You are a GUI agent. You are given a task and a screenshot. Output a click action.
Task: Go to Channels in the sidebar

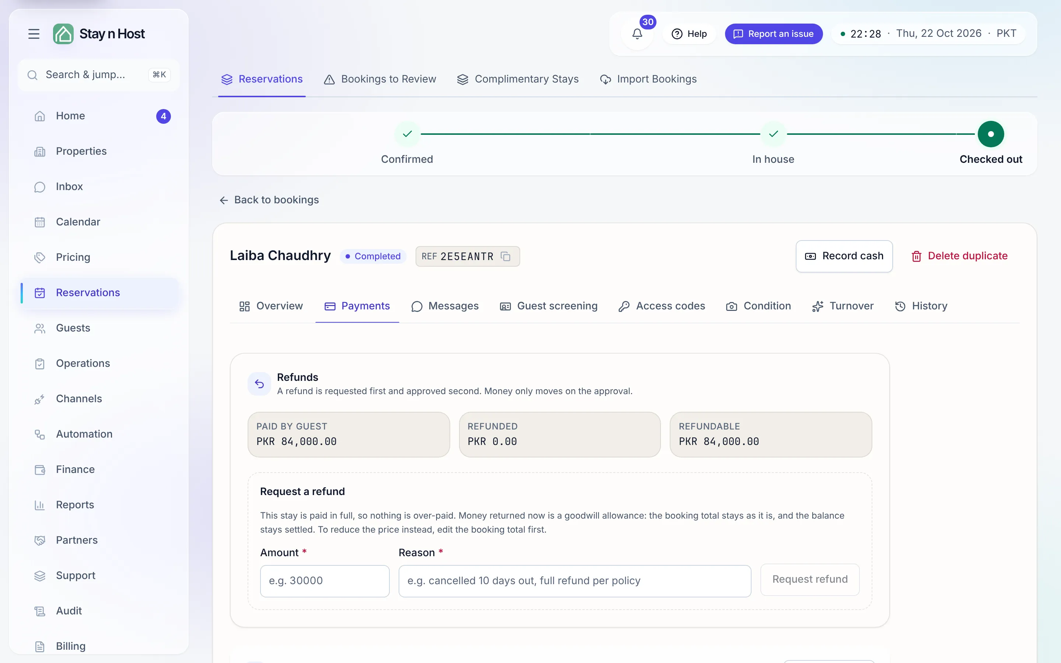(99, 399)
